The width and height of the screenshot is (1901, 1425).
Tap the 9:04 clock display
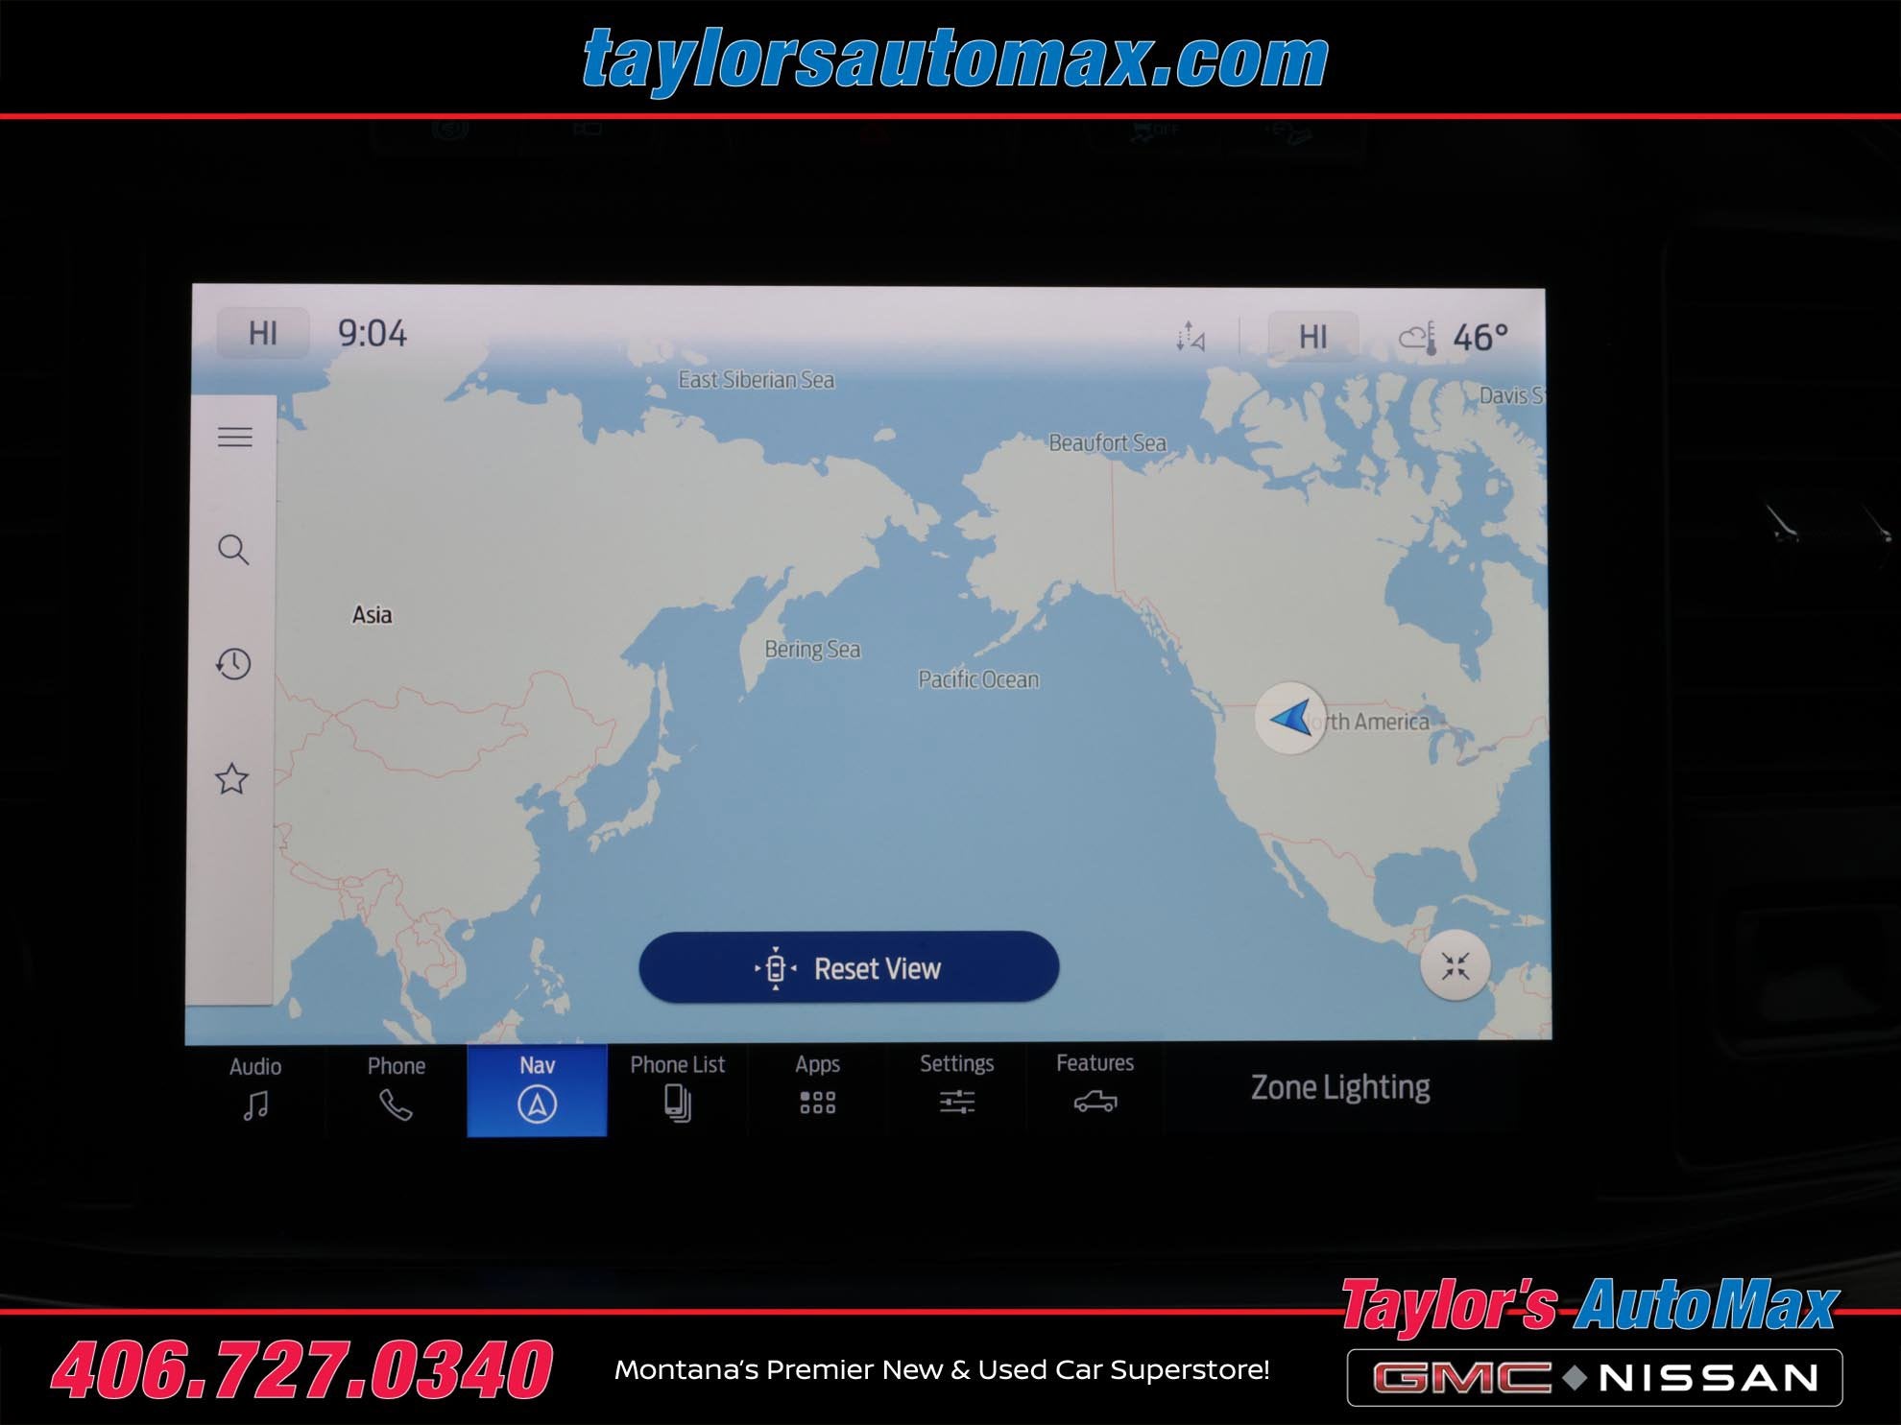(373, 334)
